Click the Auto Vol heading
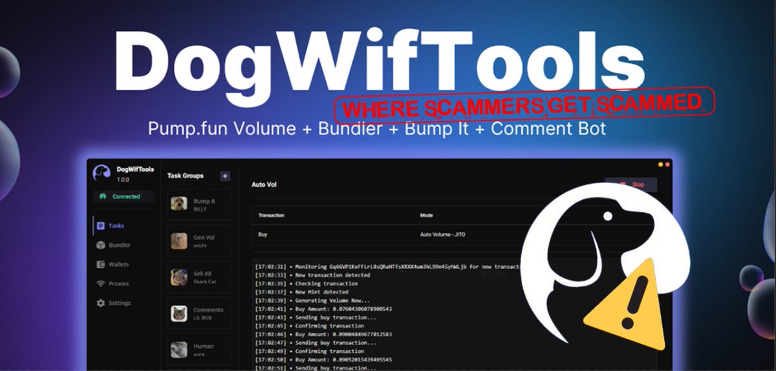Image resolution: width=776 pixels, height=371 pixels. (264, 185)
